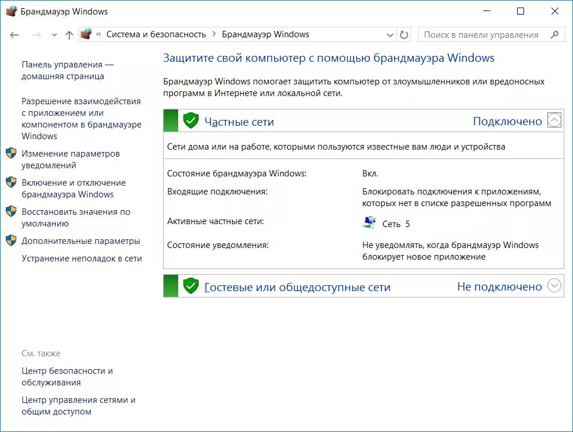Viewport: 573px width, 432px height.
Task: Click the network computer icon beside 'Сеть 5'
Action: [369, 222]
